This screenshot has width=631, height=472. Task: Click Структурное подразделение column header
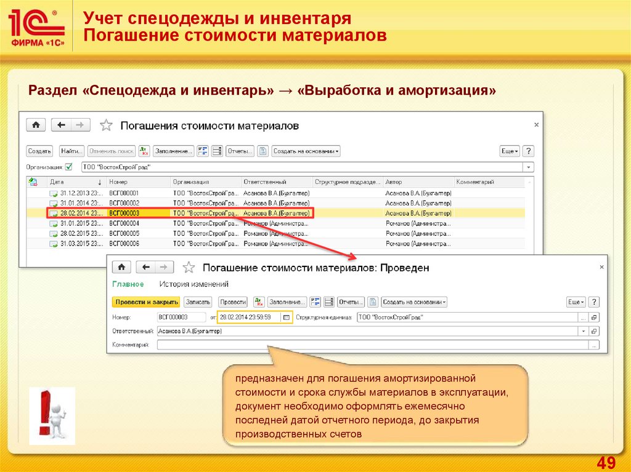(348, 182)
